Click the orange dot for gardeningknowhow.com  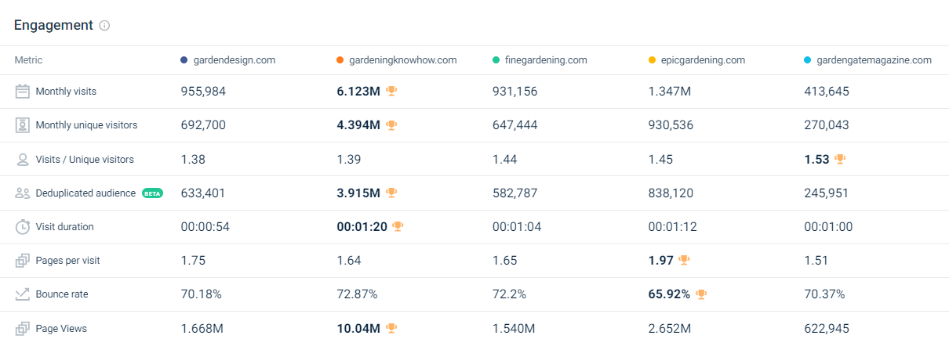tap(340, 60)
